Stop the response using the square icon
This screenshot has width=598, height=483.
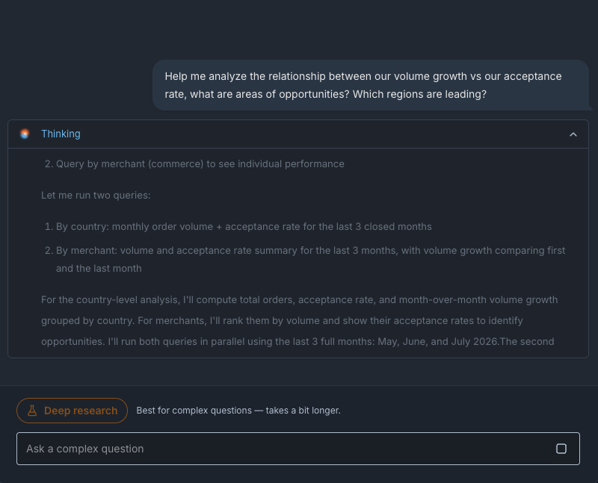point(561,449)
